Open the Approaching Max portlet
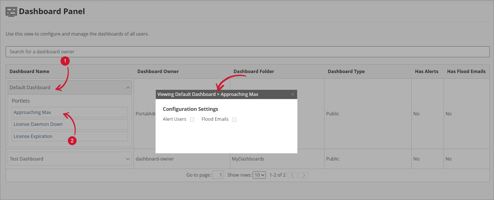The width and height of the screenshot is (494, 200). (70, 112)
